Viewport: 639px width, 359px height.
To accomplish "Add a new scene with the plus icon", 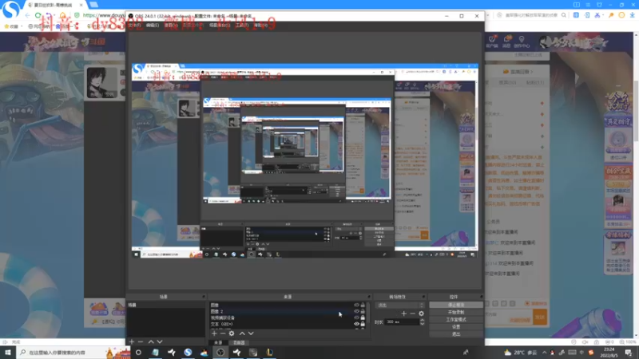I will pos(132,341).
